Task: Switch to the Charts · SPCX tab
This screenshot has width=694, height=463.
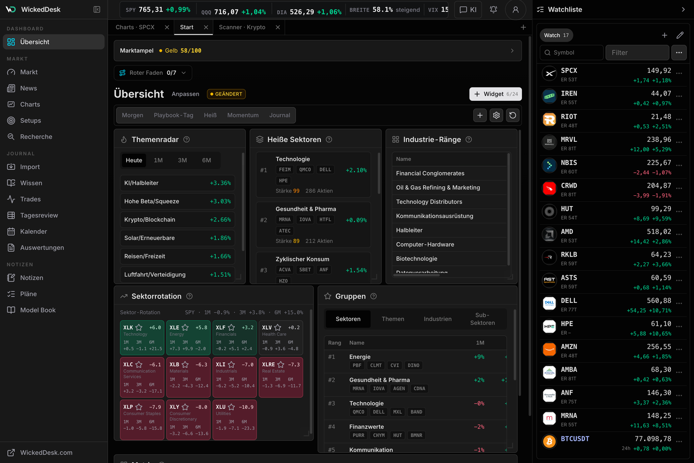Action: 135,27
